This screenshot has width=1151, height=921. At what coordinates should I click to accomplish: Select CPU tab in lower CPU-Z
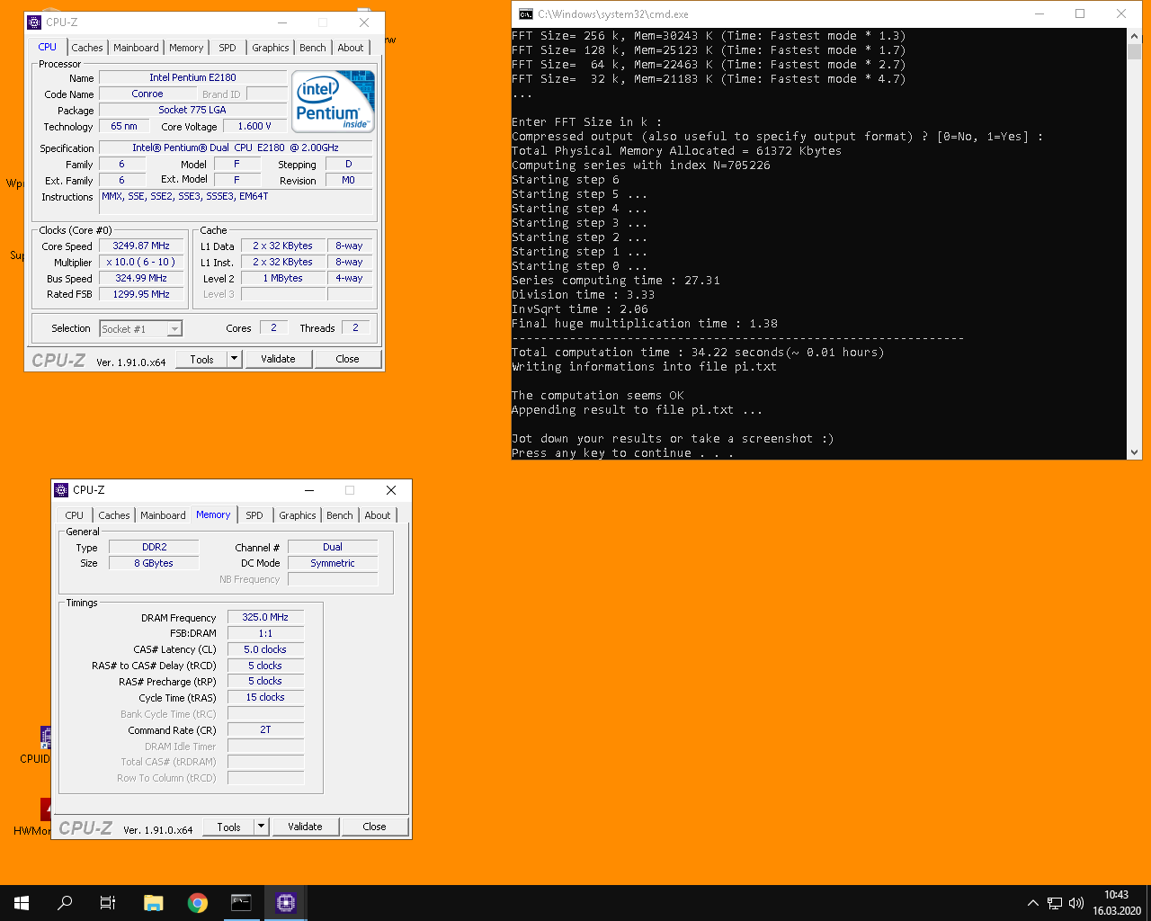pyautogui.click(x=75, y=515)
